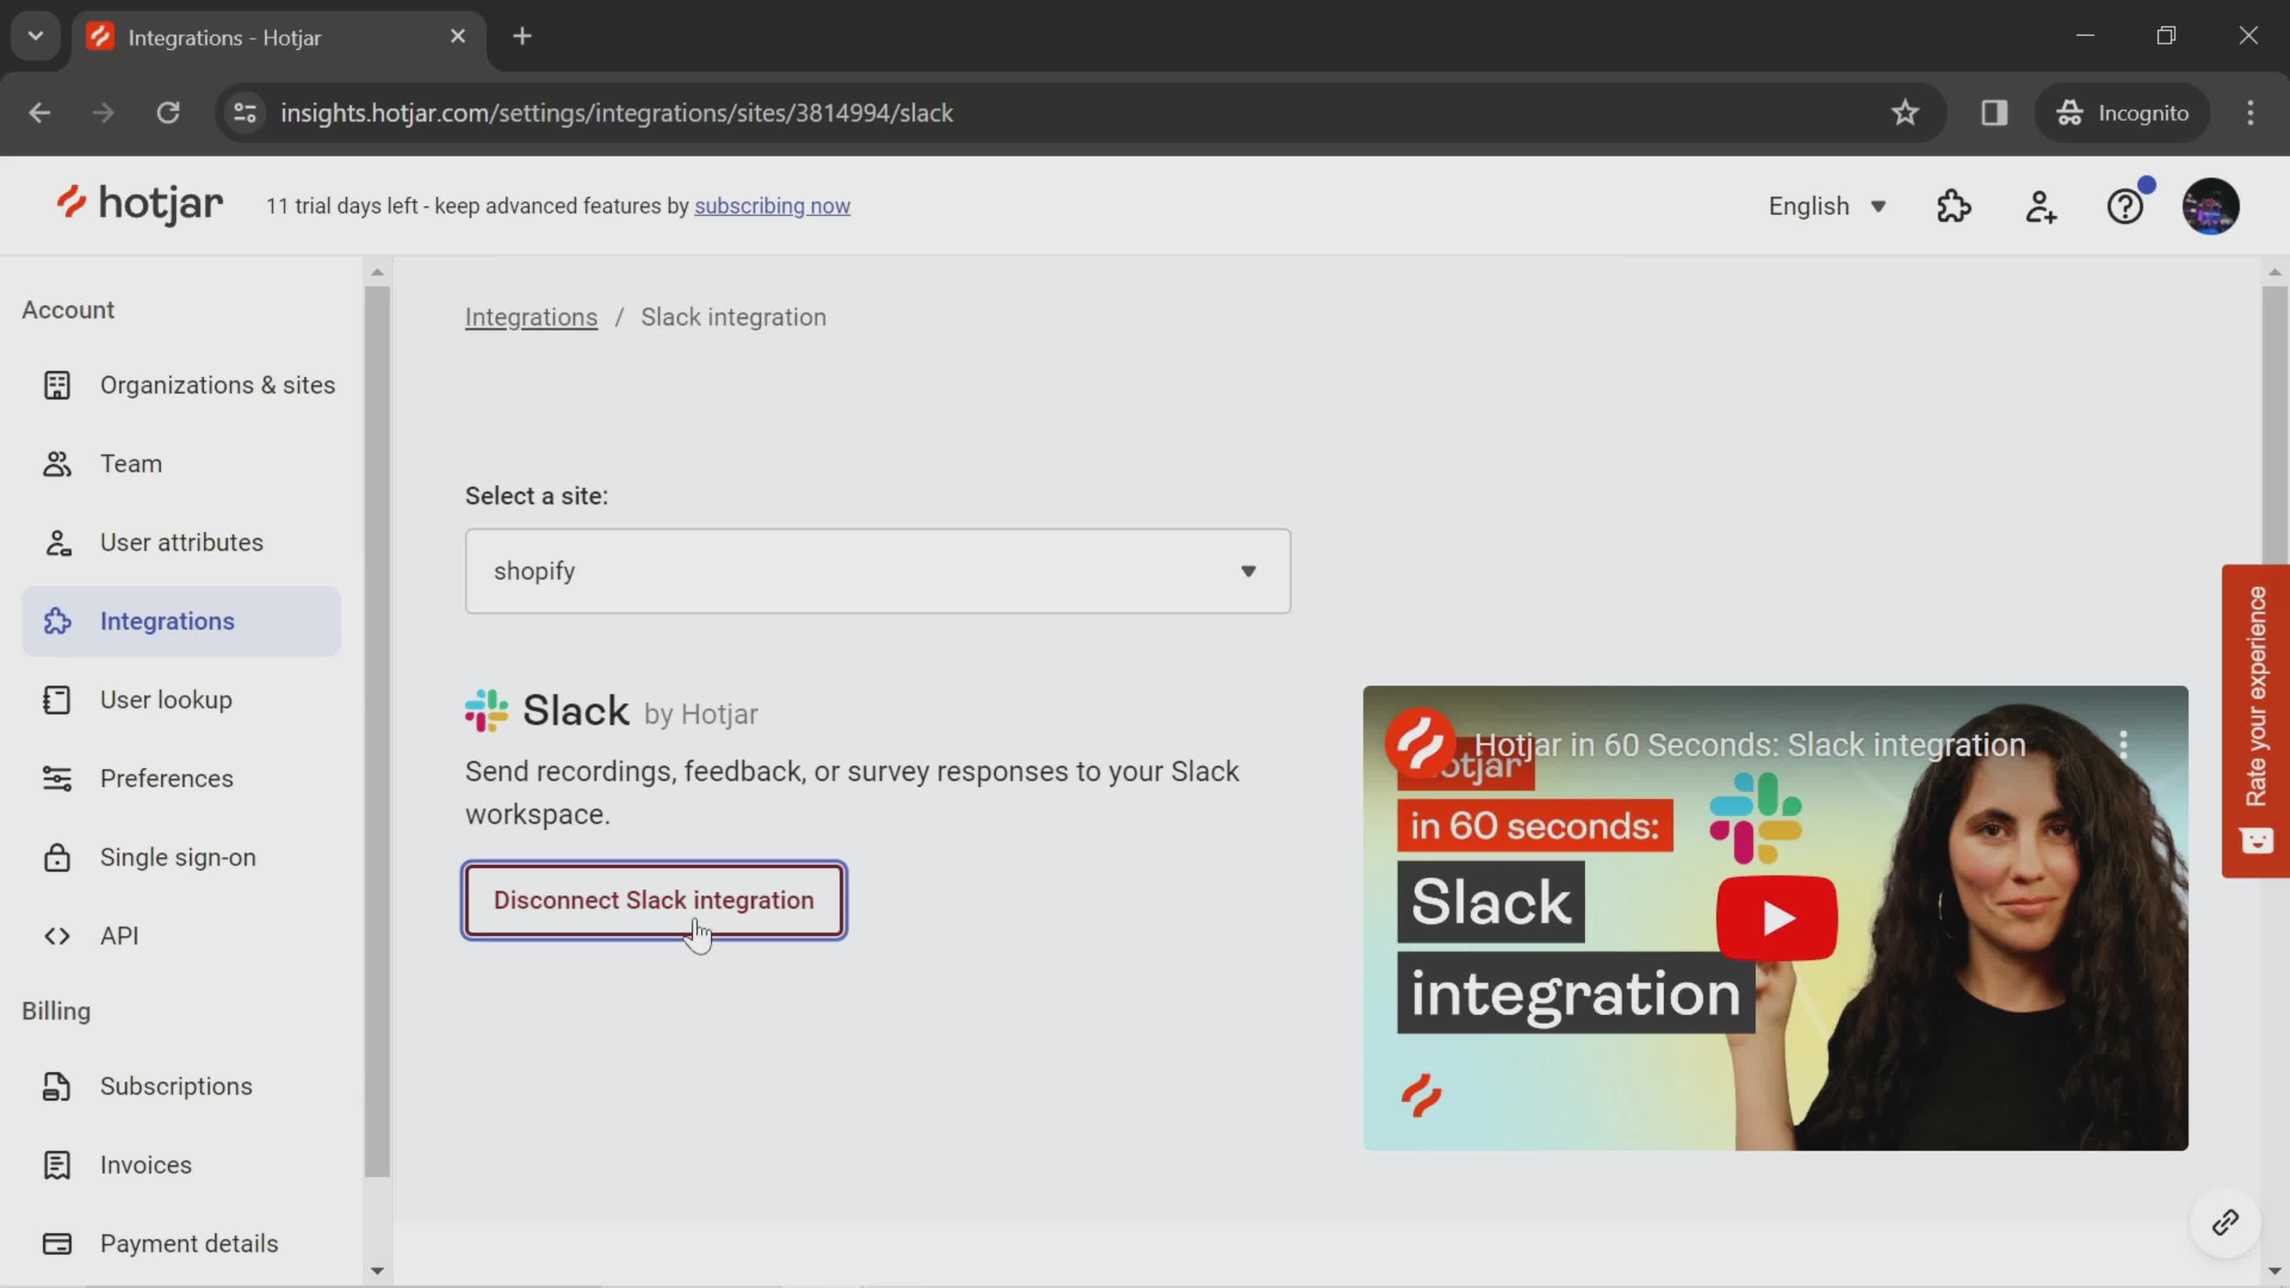Click the Incognito indicator button
Screen dimensions: 2290x1288
tap(2122, 113)
